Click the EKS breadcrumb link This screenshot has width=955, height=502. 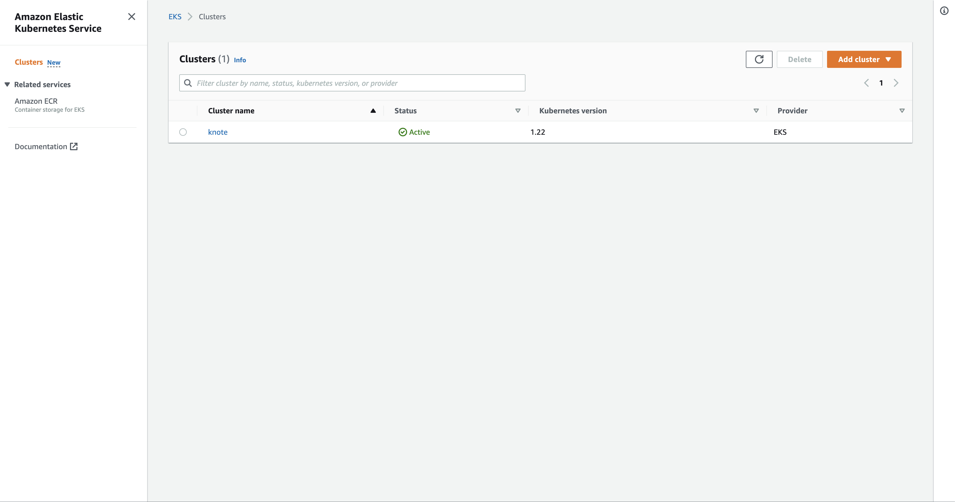[x=175, y=17]
